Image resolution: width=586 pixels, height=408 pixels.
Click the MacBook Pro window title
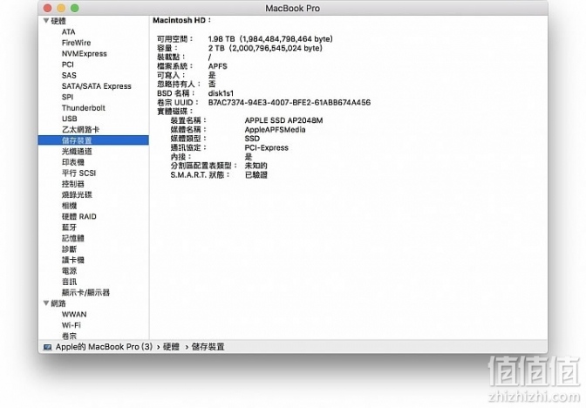(x=293, y=8)
